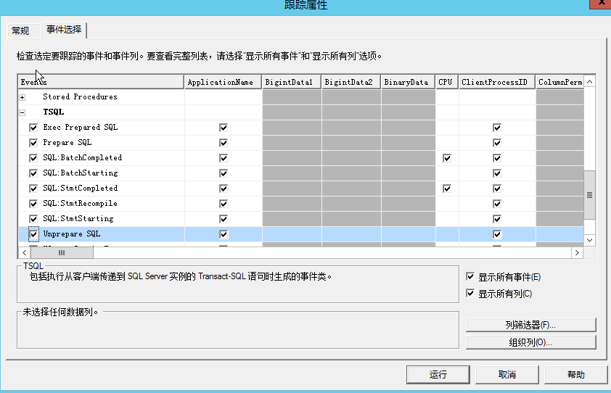Toggle CPU column for SQL:BatchCompleted
The image size is (611, 393).
click(446, 158)
